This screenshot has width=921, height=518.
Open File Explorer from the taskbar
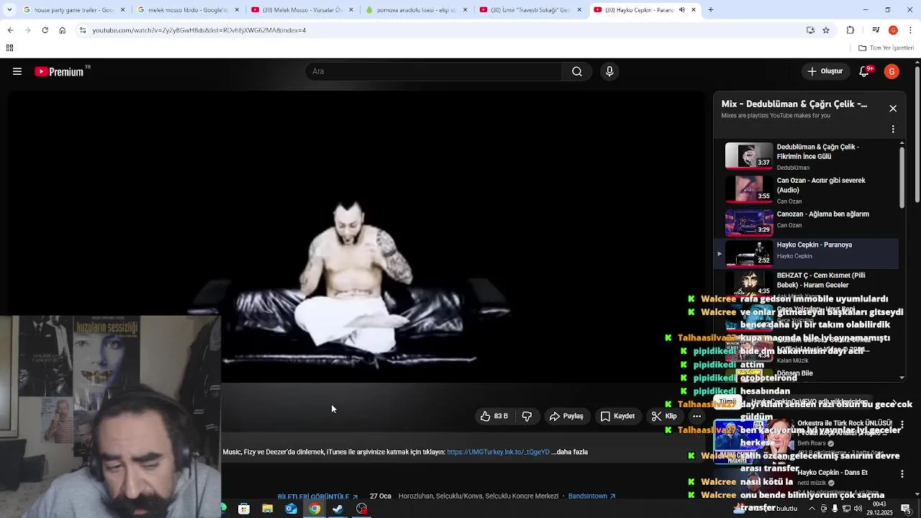pos(267,509)
